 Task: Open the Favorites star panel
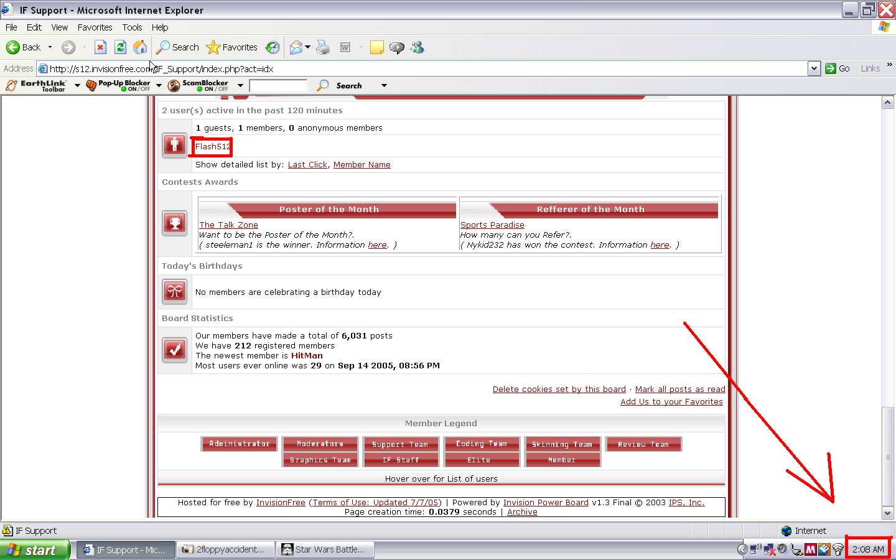(231, 47)
